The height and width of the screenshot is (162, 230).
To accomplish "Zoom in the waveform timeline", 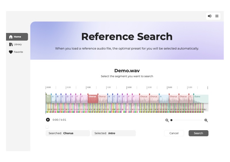I will coord(206,120).
